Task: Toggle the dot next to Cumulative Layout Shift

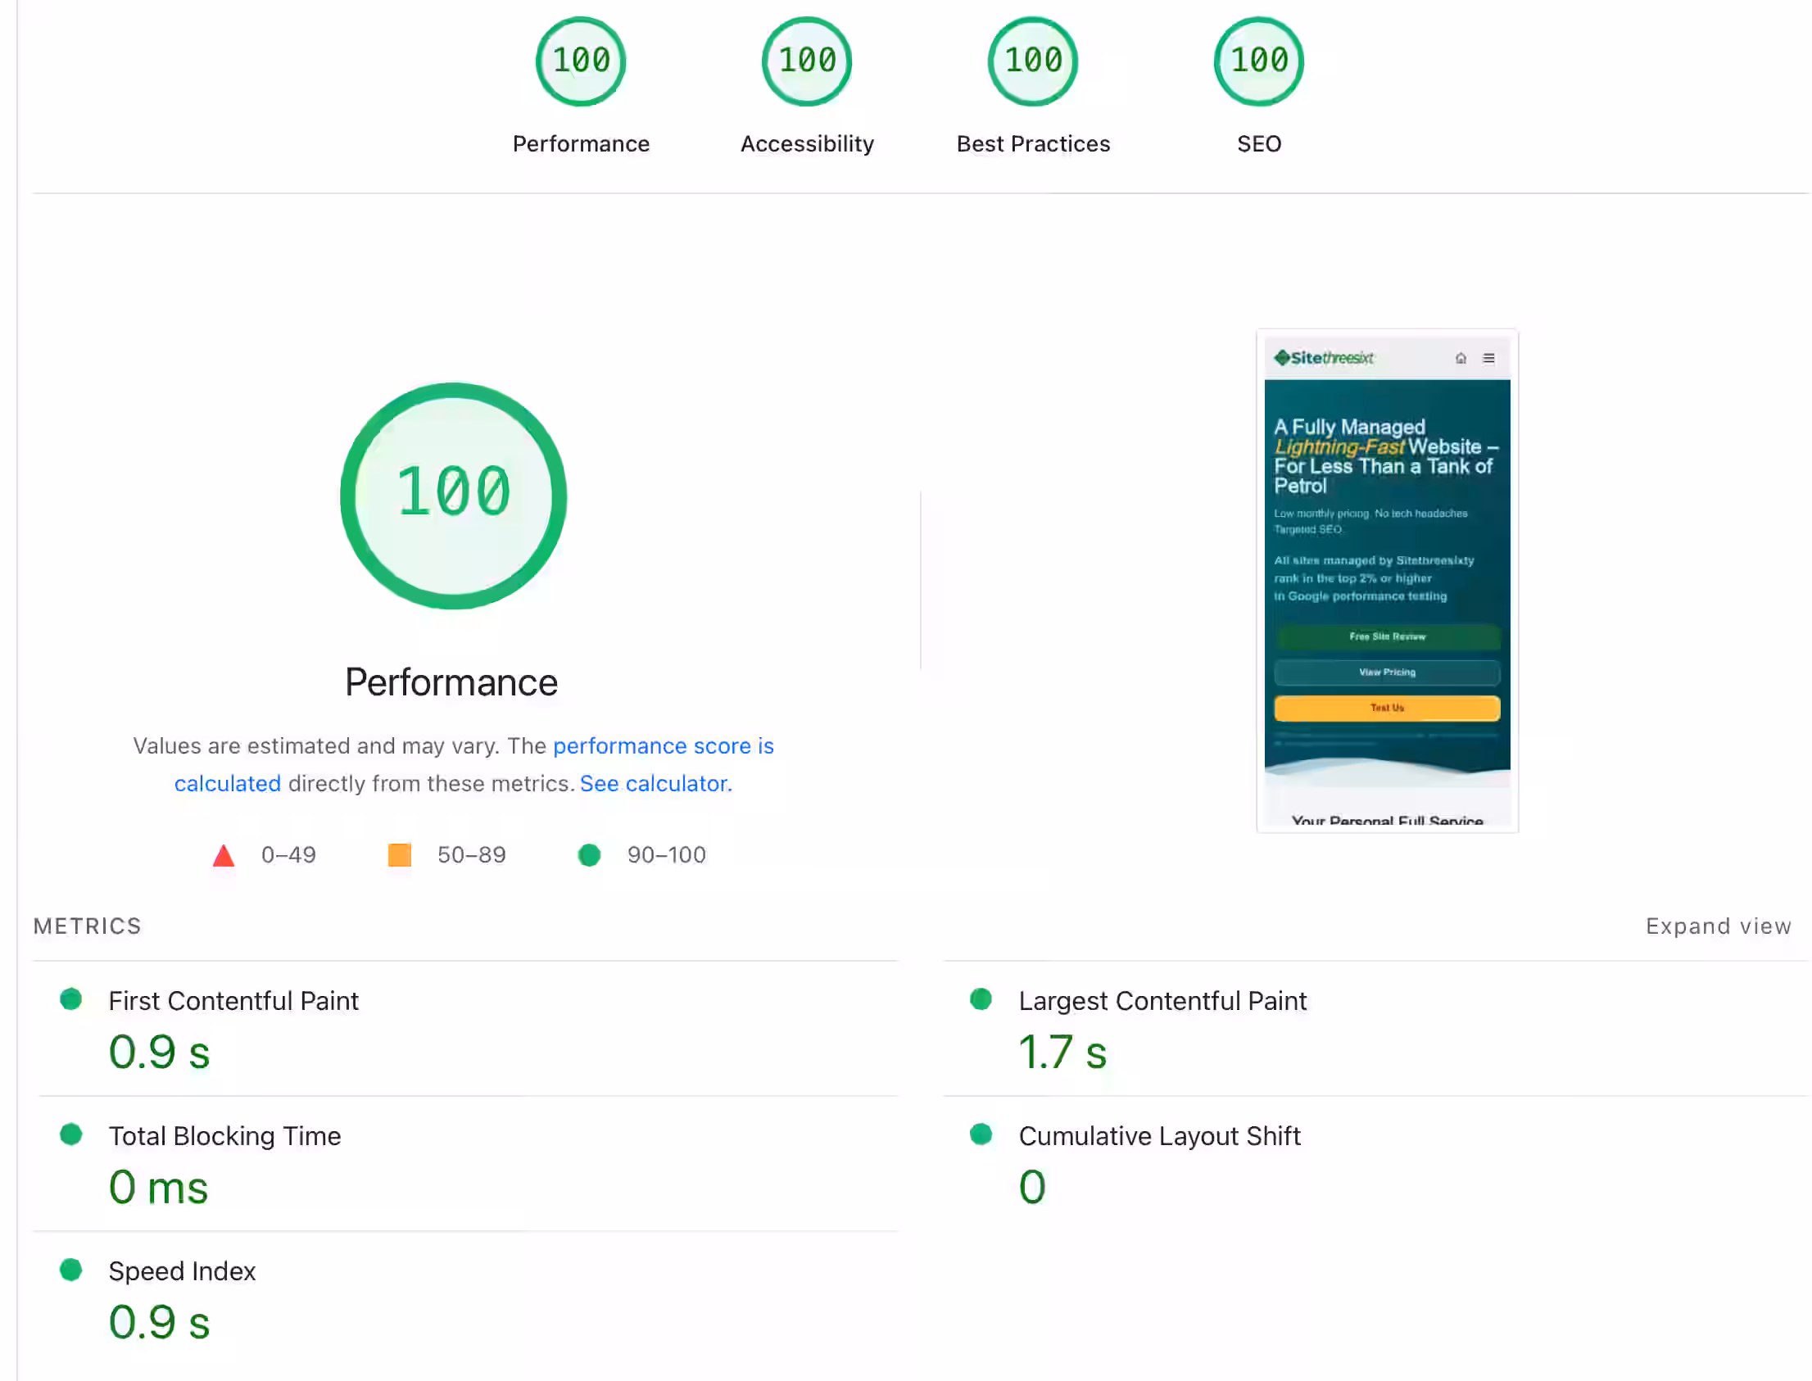Action: pos(981,1134)
